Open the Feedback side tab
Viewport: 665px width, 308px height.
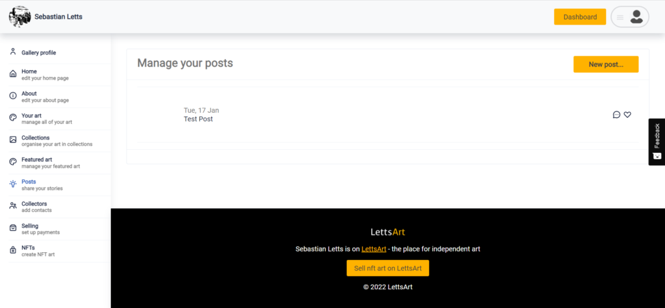tap(657, 141)
